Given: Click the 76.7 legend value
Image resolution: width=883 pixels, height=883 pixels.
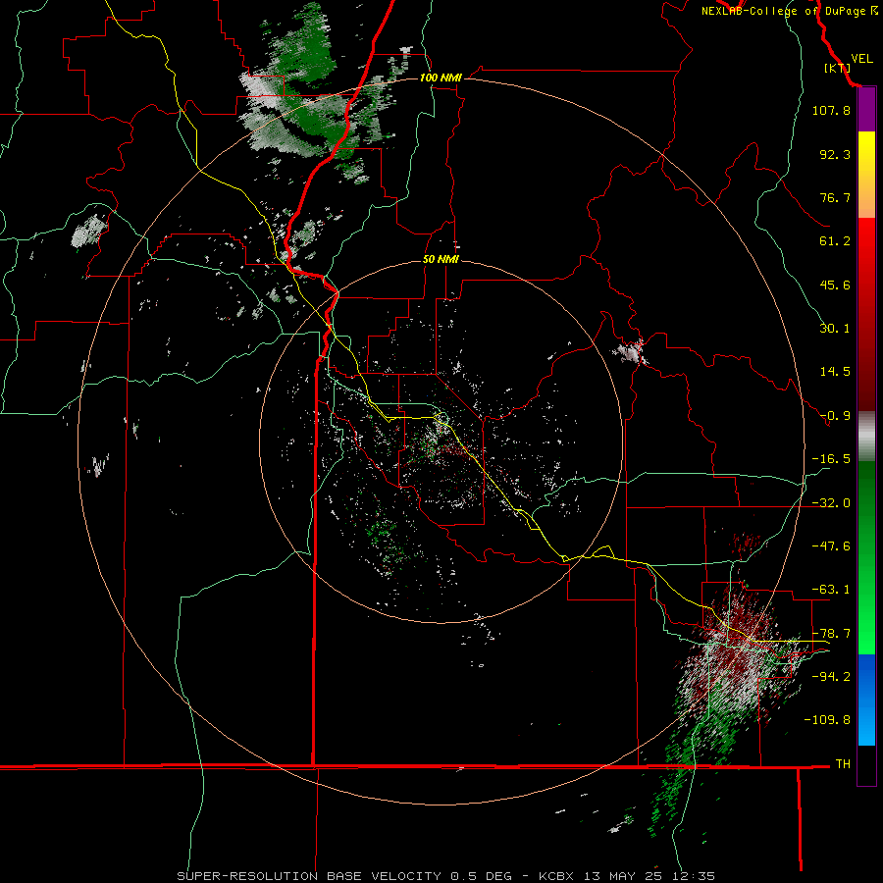Looking at the screenshot, I should tap(835, 197).
